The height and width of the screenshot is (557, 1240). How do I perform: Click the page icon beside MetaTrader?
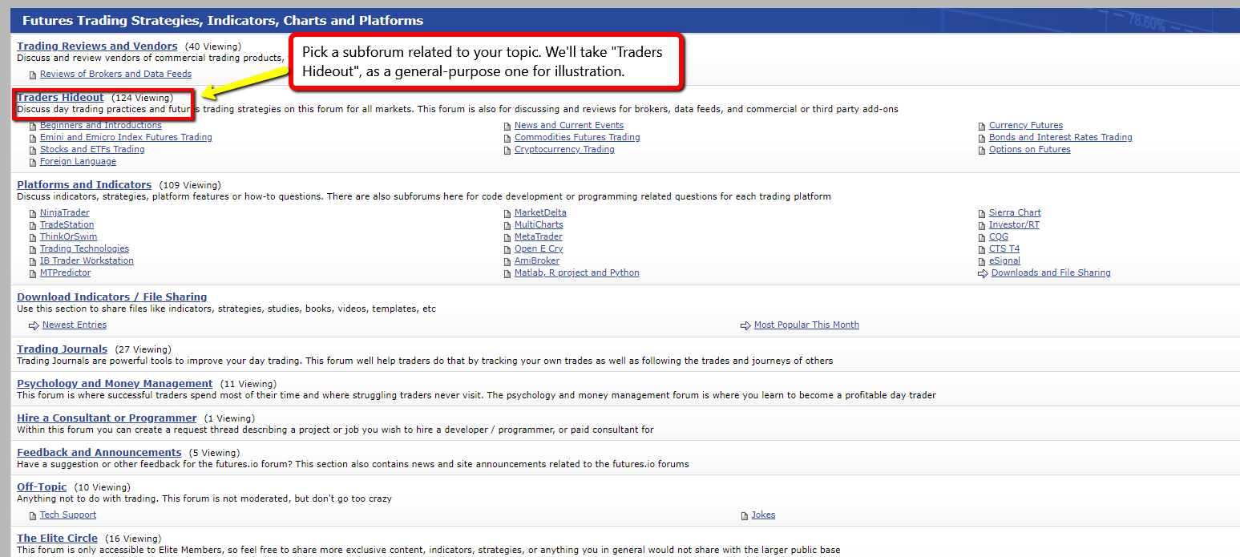[507, 237]
